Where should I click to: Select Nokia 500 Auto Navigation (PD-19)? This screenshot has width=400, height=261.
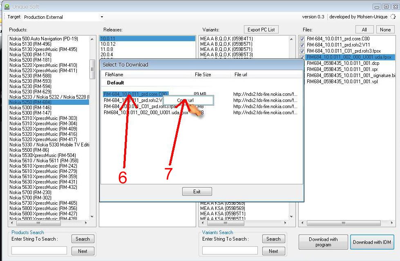tap(44, 39)
